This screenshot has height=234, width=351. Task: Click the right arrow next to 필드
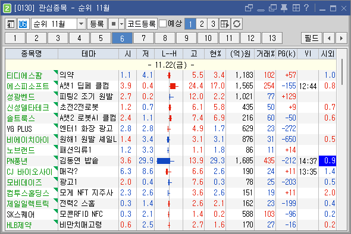pyautogui.click(x=341, y=38)
